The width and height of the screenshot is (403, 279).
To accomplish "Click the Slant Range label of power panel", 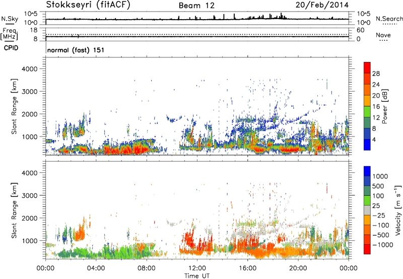I will pos(14,106).
